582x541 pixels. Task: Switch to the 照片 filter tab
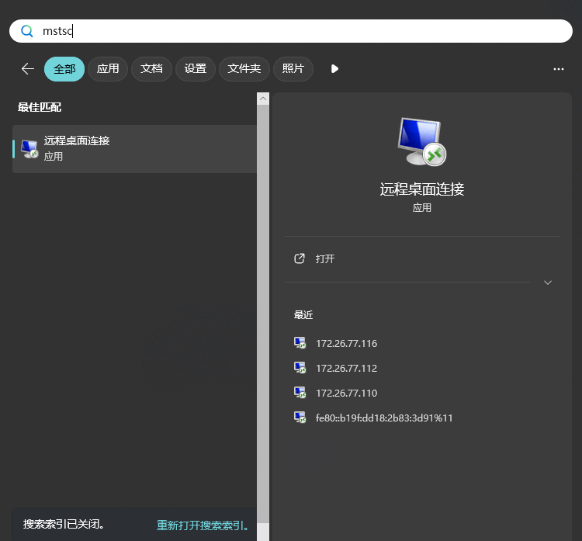tap(293, 69)
